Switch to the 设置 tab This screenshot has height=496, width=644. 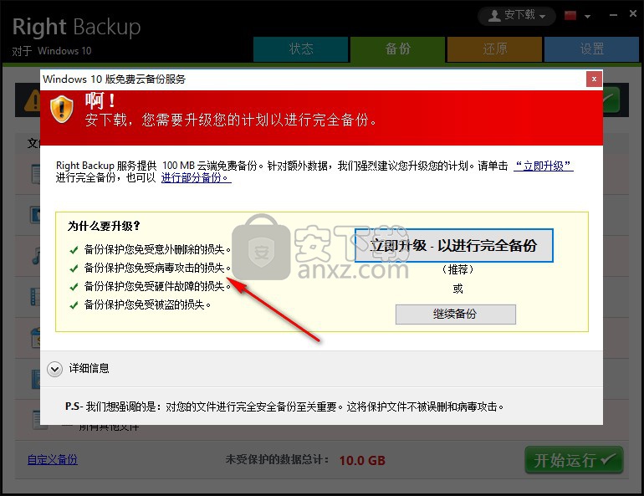point(592,49)
